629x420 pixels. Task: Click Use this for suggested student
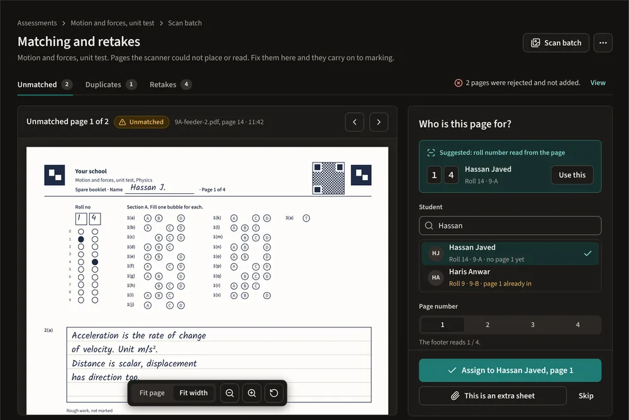pyautogui.click(x=572, y=175)
